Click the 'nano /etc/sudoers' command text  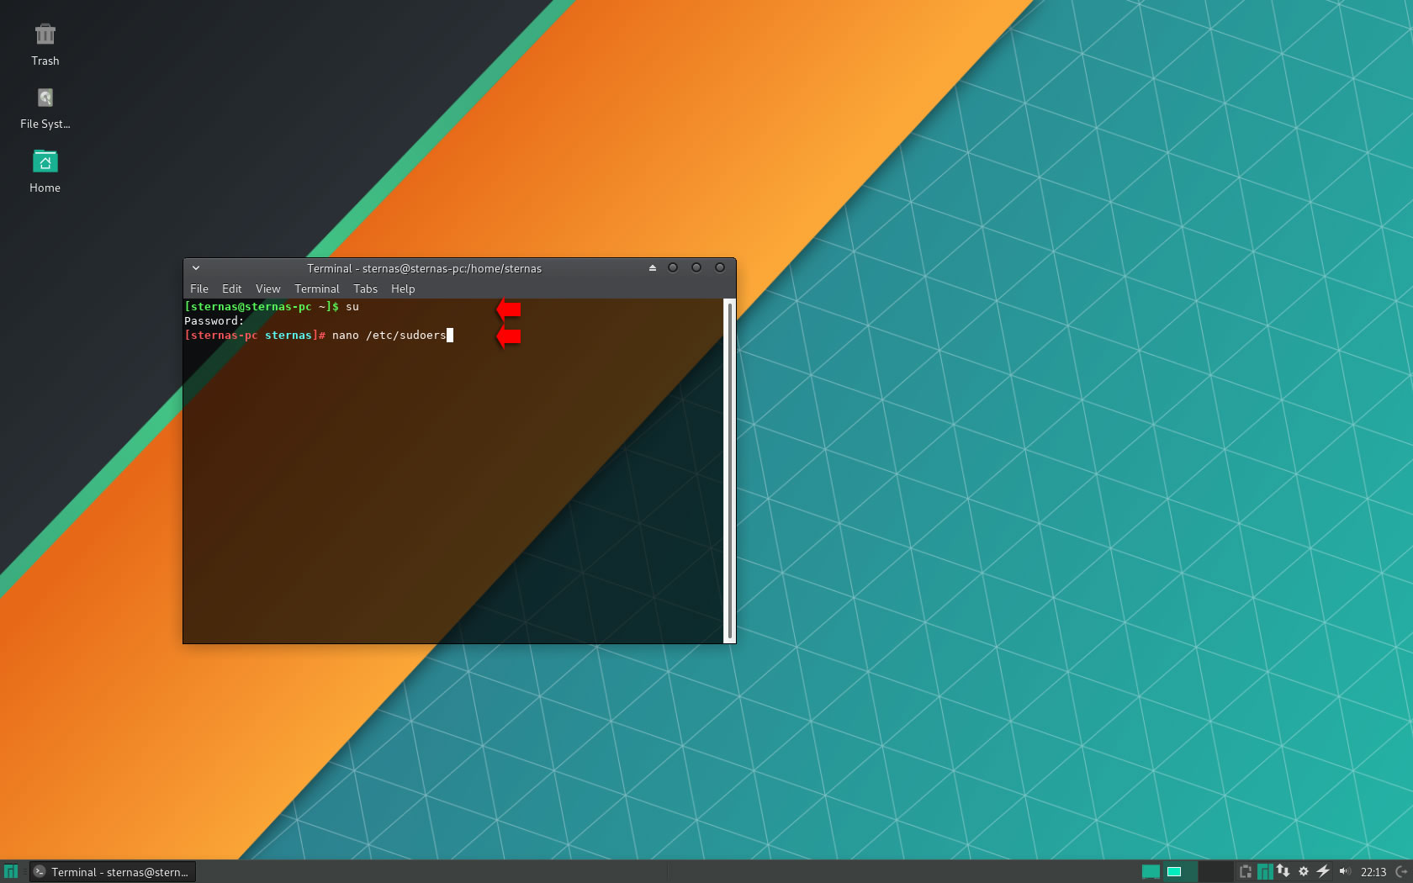point(389,336)
